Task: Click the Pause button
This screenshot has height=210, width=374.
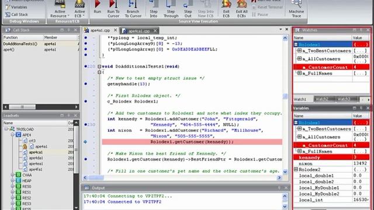Action: click(x=260, y=15)
